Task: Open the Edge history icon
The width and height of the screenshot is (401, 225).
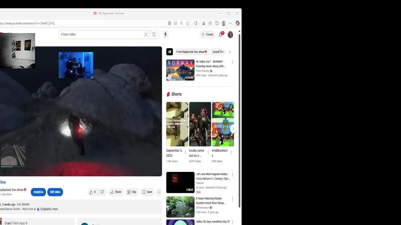Action: coord(217,23)
